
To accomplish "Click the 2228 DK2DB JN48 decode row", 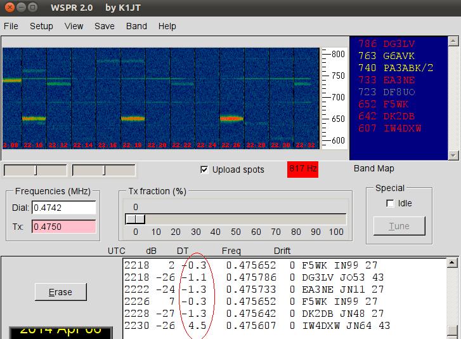I will click(x=254, y=314).
